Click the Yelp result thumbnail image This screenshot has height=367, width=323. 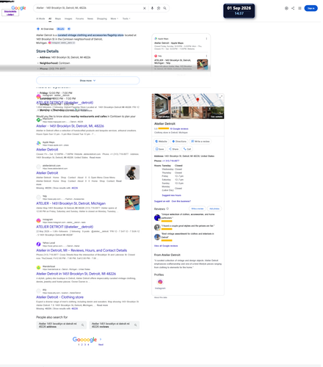click(x=132, y=203)
